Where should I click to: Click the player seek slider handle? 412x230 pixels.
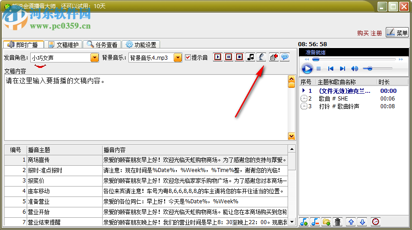click(316, 59)
